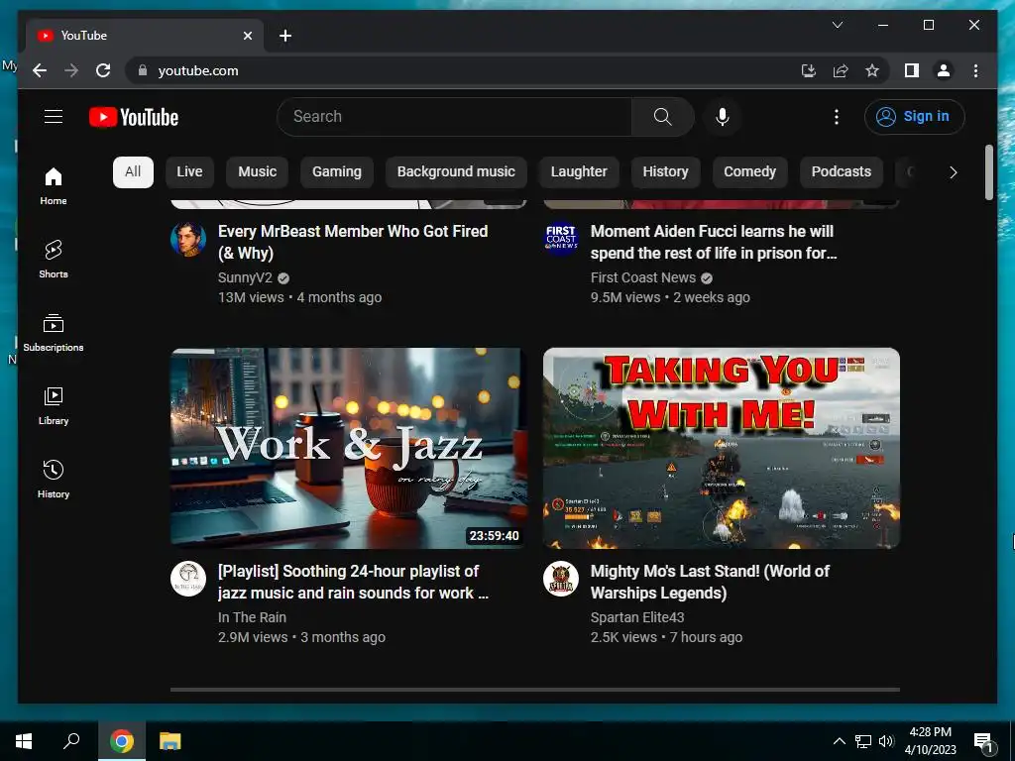Open the Chrome three-dot menu
The height and width of the screenshot is (761, 1015).
click(x=975, y=70)
